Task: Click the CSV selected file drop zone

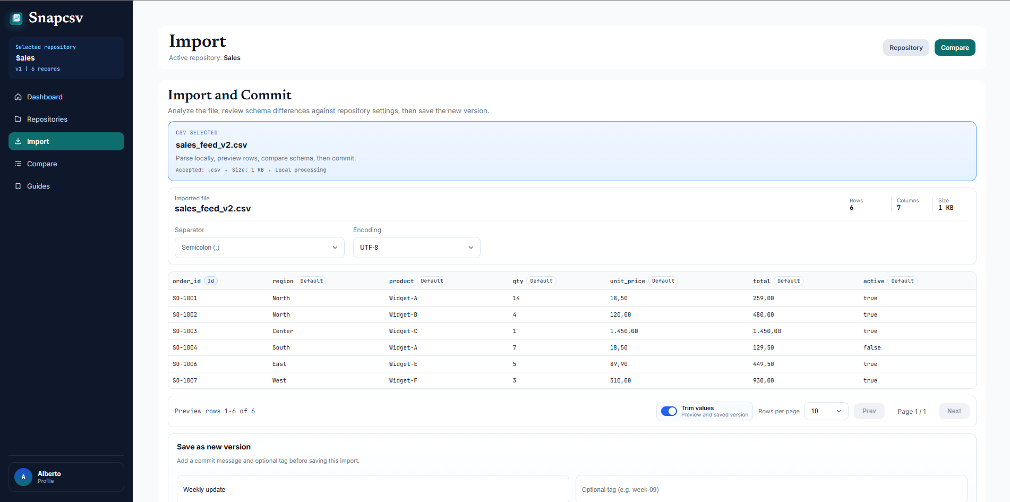Action: tap(572, 151)
